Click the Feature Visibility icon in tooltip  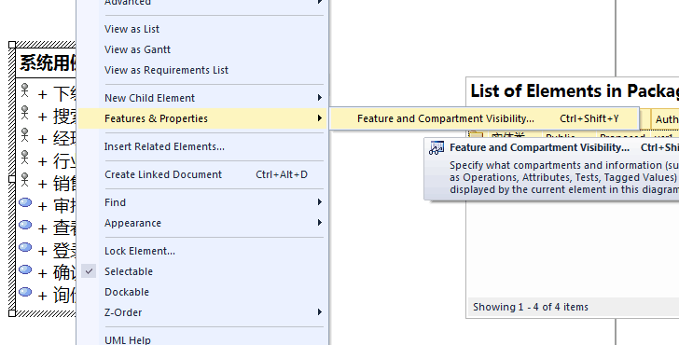point(436,147)
